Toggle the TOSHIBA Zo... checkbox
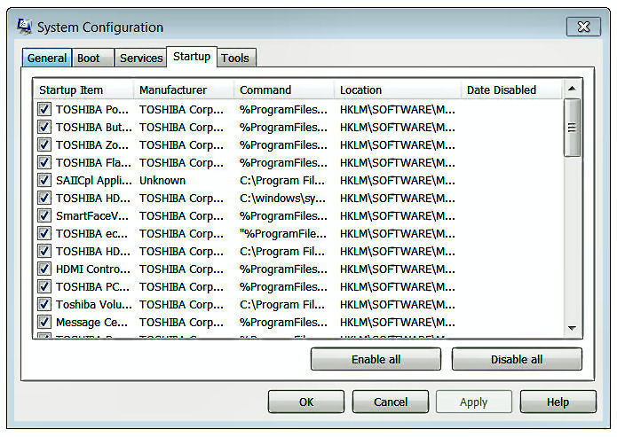The width and height of the screenshot is (617, 437). pyautogui.click(x=44, y=144)
